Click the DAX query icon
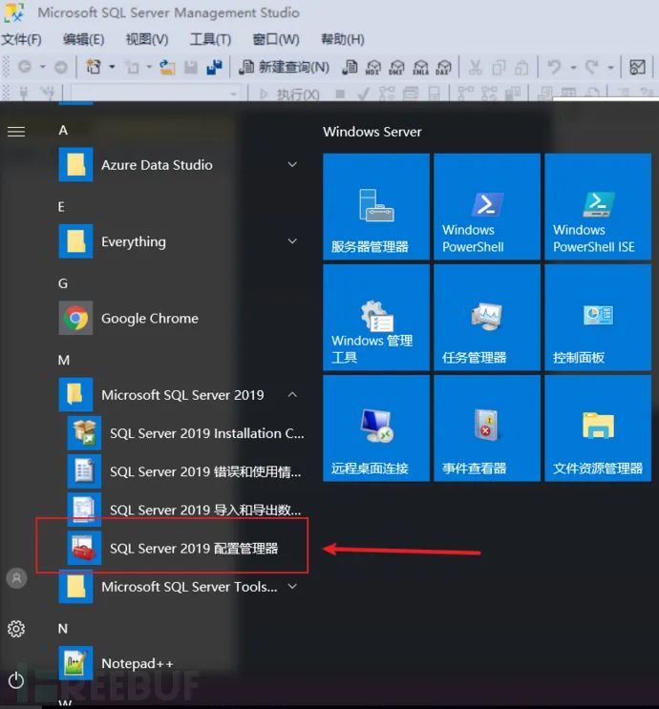This screenshot has width=659, height=709. (x=444, y=67)
